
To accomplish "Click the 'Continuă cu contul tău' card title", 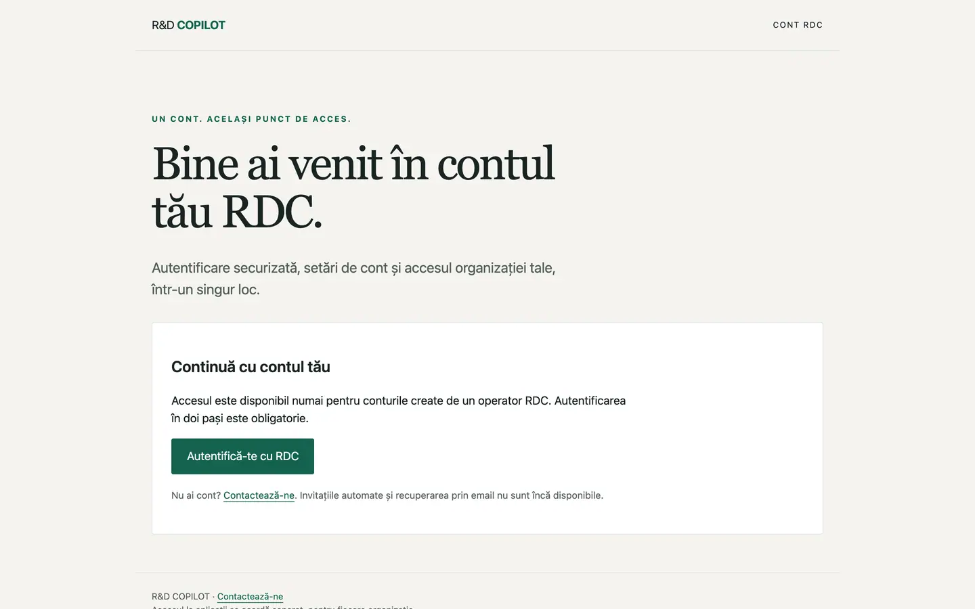I will [251, 367].
